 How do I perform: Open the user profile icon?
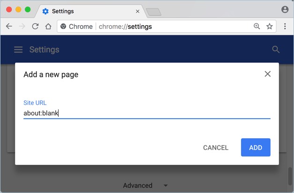pos(285,9)
